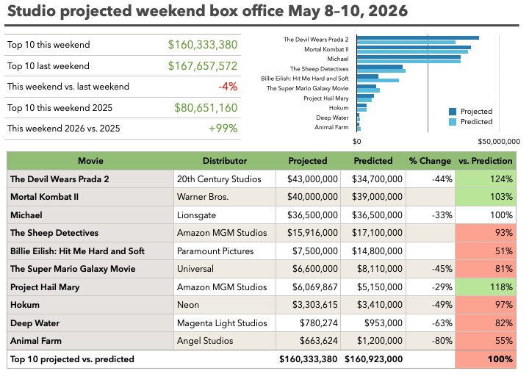The height and width of the screenshot is (382, 529).
Task: Click the Movie column header
Action: tap(90, 161)
